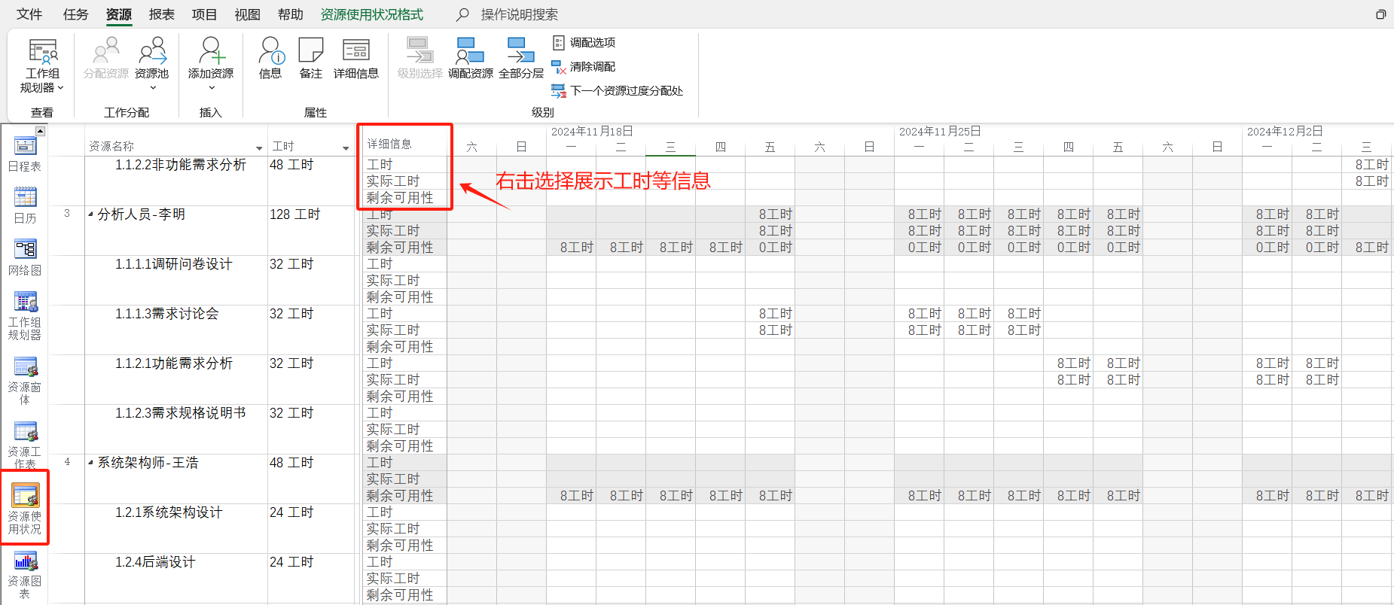Open the 资源使用状况格式 tab

[x=372, y=14]
